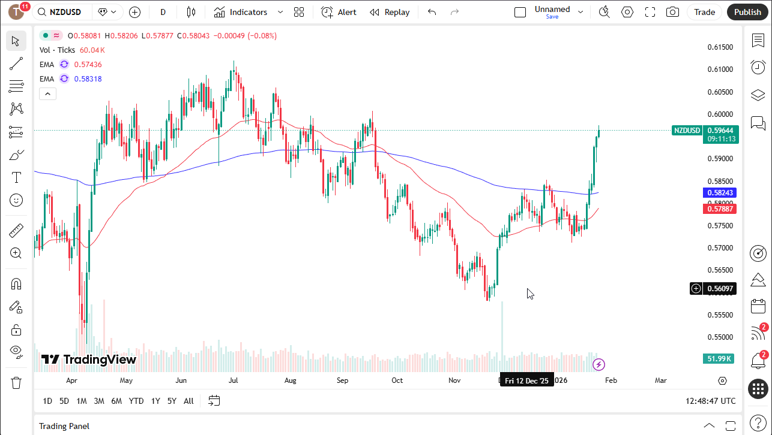The width and height of the screenshot is (772, 435).
Task: Select the Text annotation tool
Action: pos(16,177)
